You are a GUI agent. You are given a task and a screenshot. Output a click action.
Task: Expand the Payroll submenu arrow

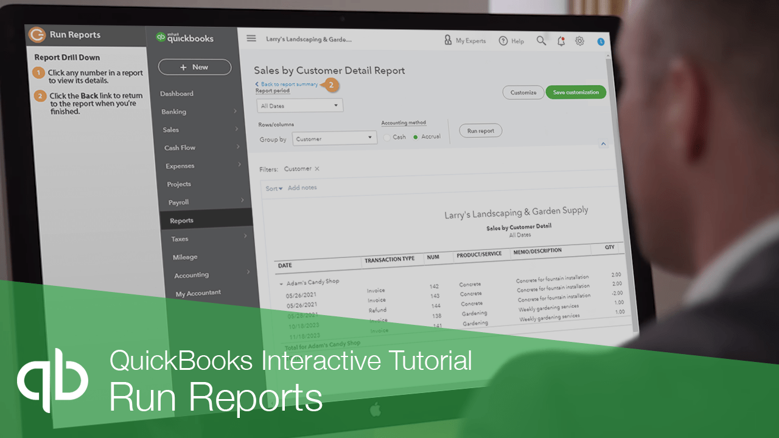242,200
